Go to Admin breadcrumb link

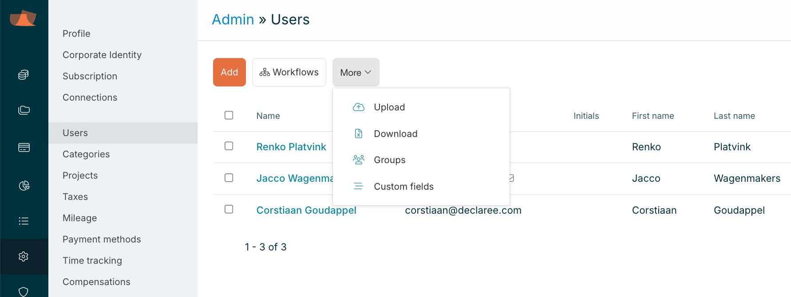pos(233,20)
